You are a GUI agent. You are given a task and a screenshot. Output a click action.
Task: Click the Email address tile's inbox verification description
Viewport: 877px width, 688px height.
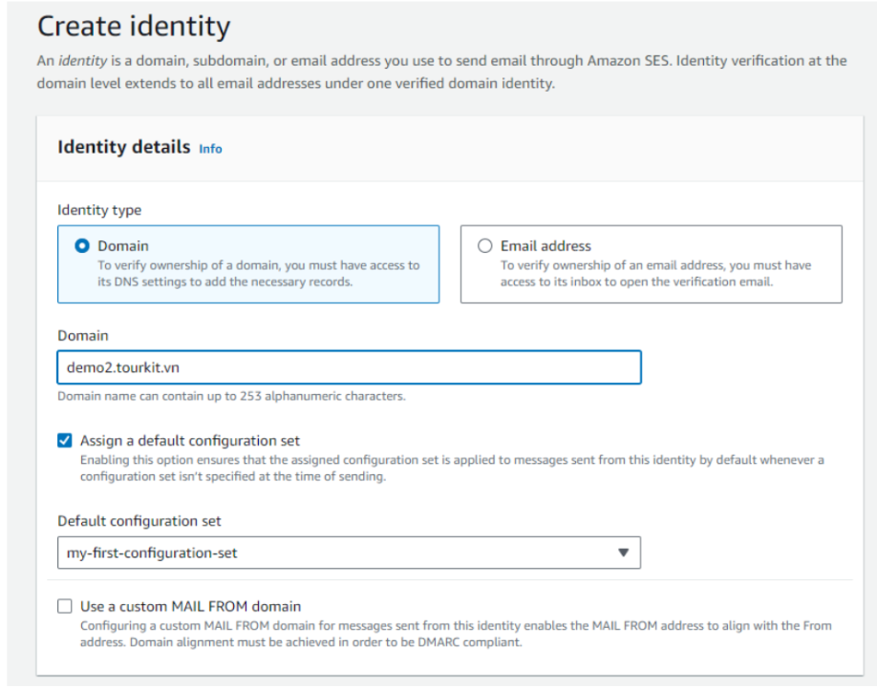[x=655, y=274]
